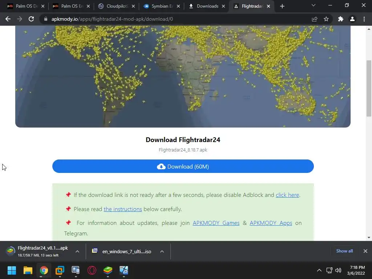This screenshot has height=279, width=372.
Task: Click Chrome icon in taskbar
Action: click(44, 270)
